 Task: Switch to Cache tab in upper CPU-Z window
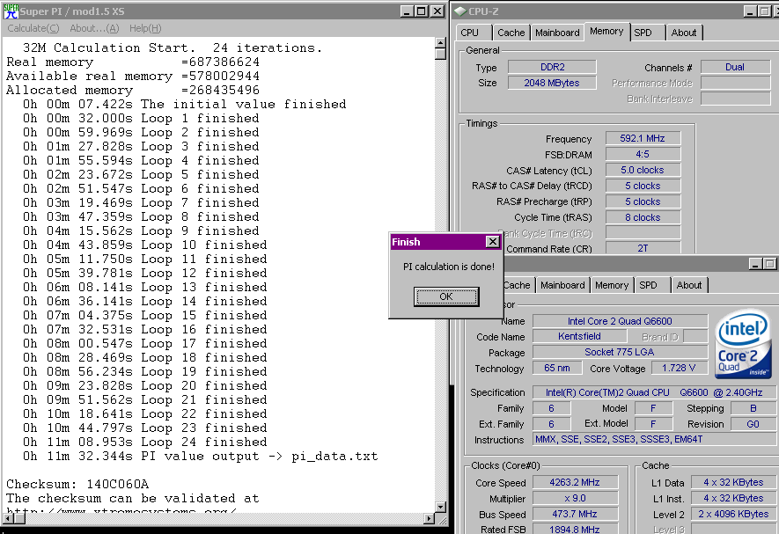tap(511, 33)
